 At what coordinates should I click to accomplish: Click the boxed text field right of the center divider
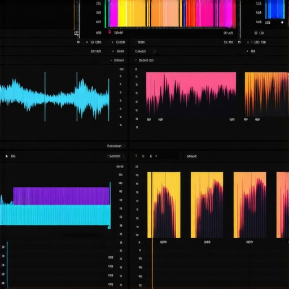point(145,51)
